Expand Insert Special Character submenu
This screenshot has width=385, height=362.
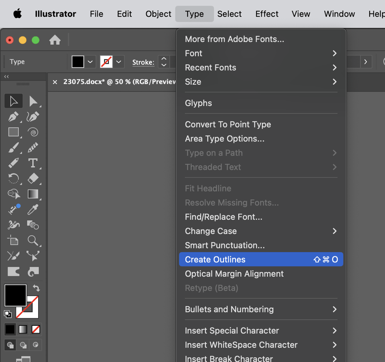[x=261, y=330]
